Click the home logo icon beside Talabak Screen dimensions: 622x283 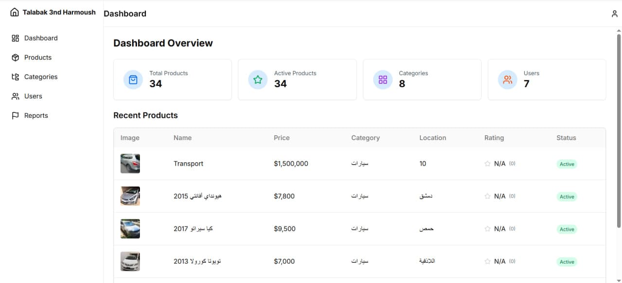pos(15,12)
